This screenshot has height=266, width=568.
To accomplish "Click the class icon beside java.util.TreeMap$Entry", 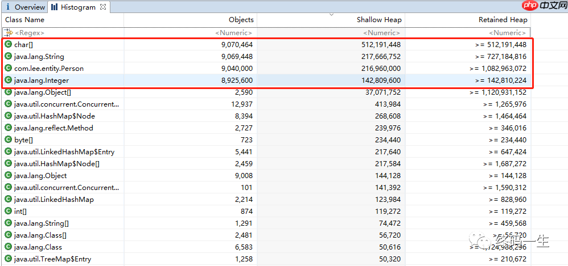I will 8,259.
